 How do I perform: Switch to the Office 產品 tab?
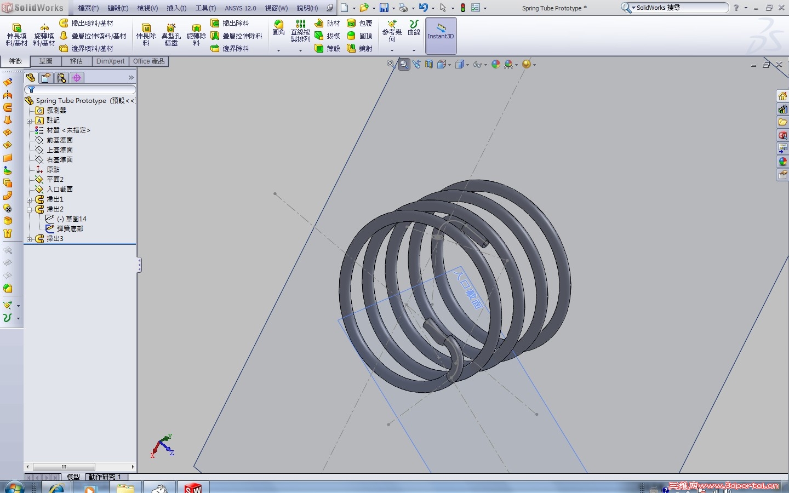[149, 61]
